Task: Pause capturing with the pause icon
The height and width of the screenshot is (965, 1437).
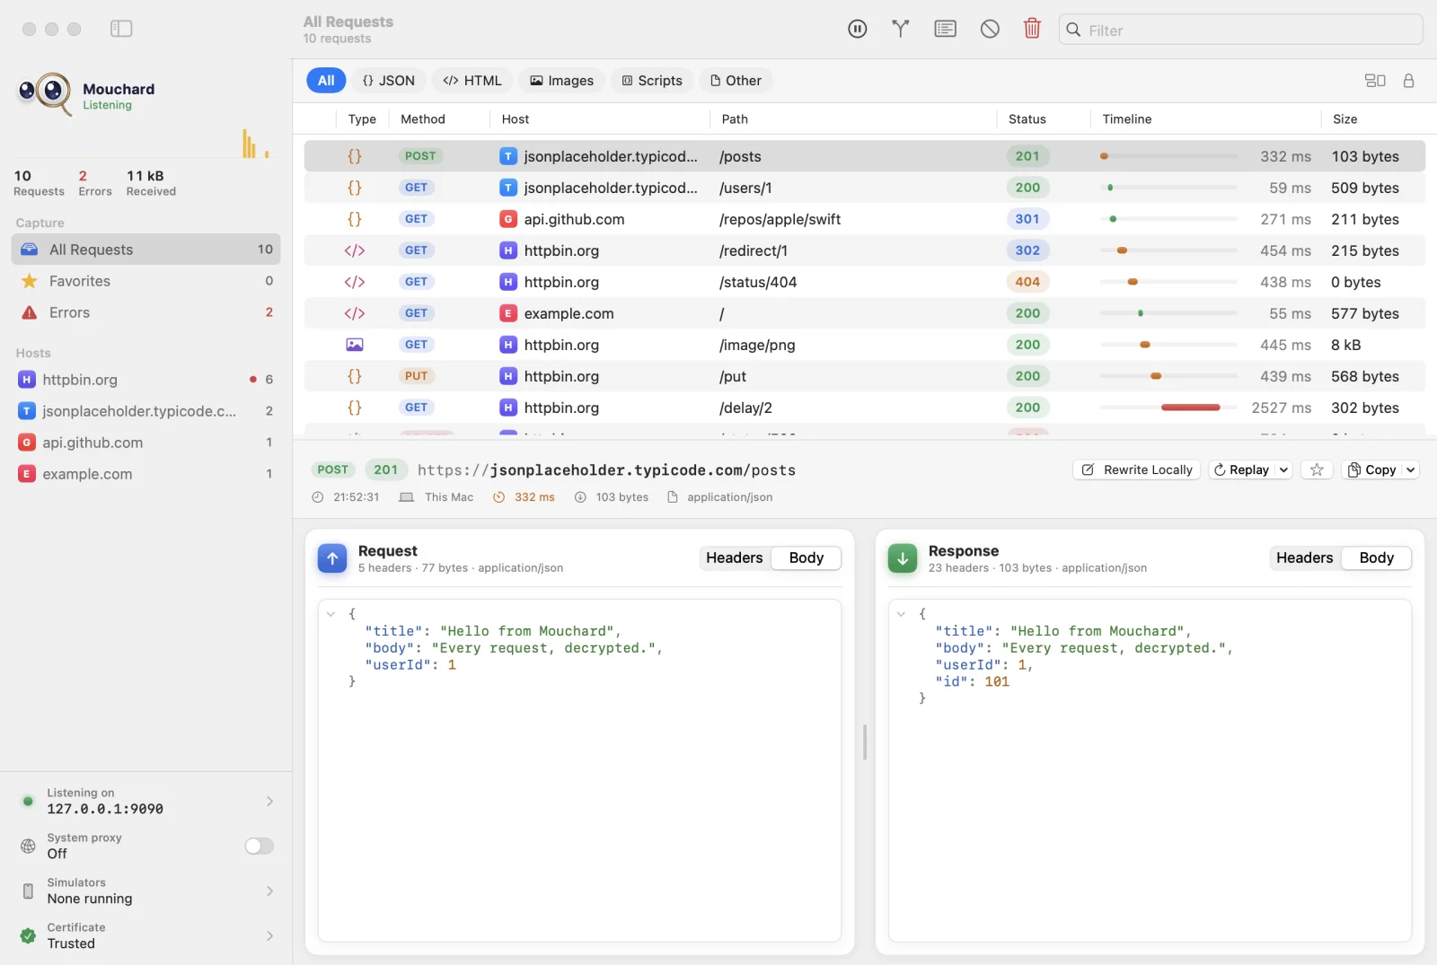Action: [857, 30]
